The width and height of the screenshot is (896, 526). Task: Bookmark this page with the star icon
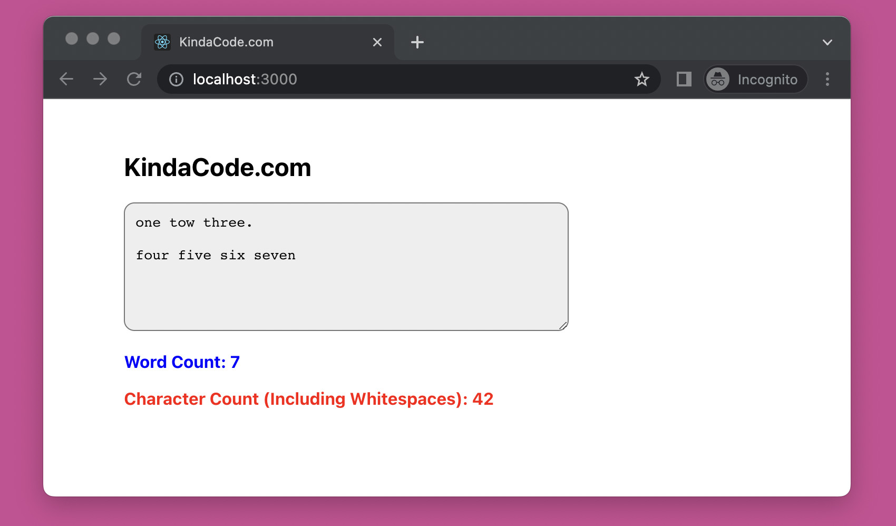[641, 79]
